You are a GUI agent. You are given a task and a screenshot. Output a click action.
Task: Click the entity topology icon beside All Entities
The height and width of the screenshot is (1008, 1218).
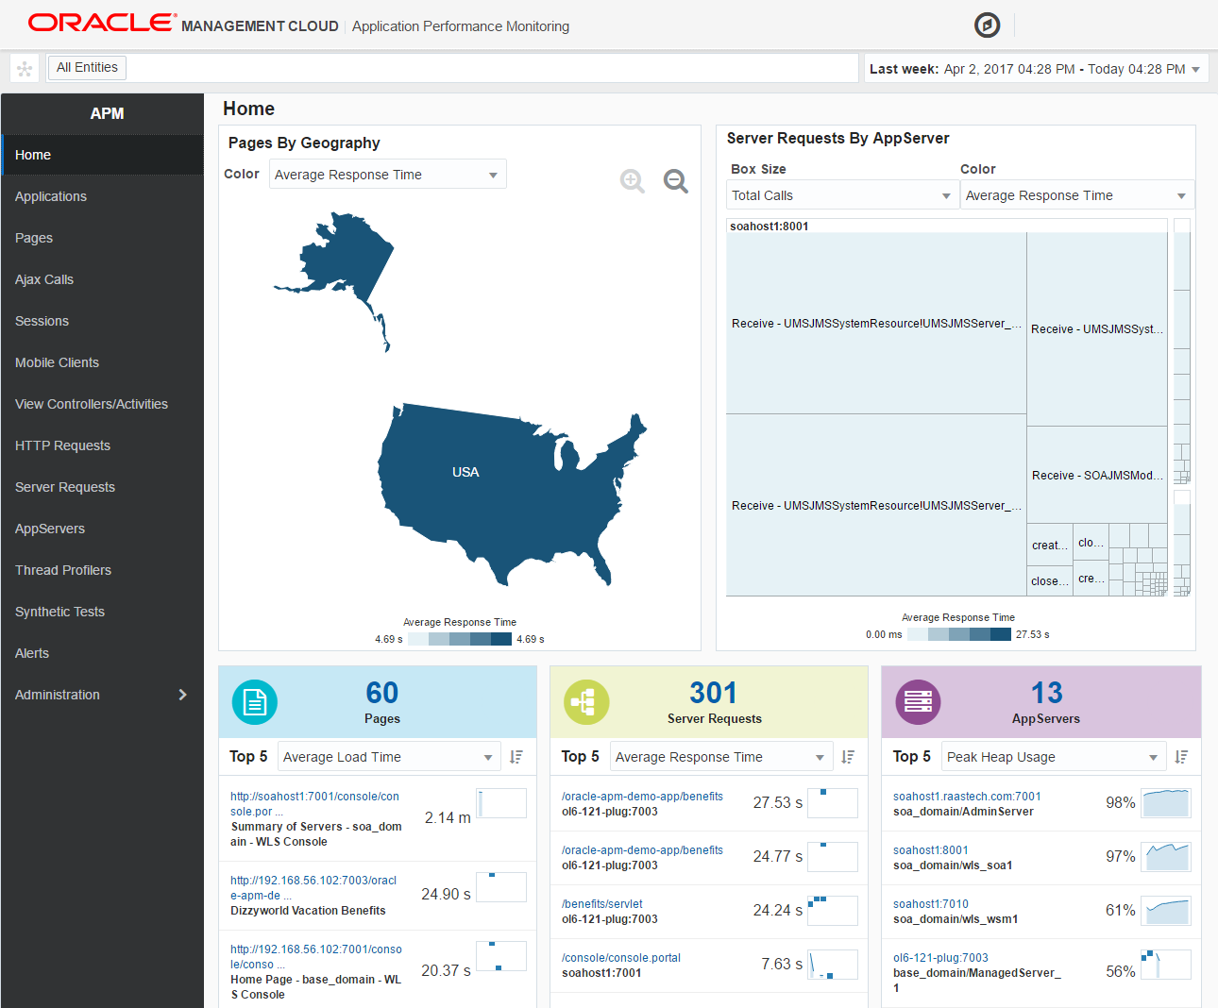[x=25, y=67]
